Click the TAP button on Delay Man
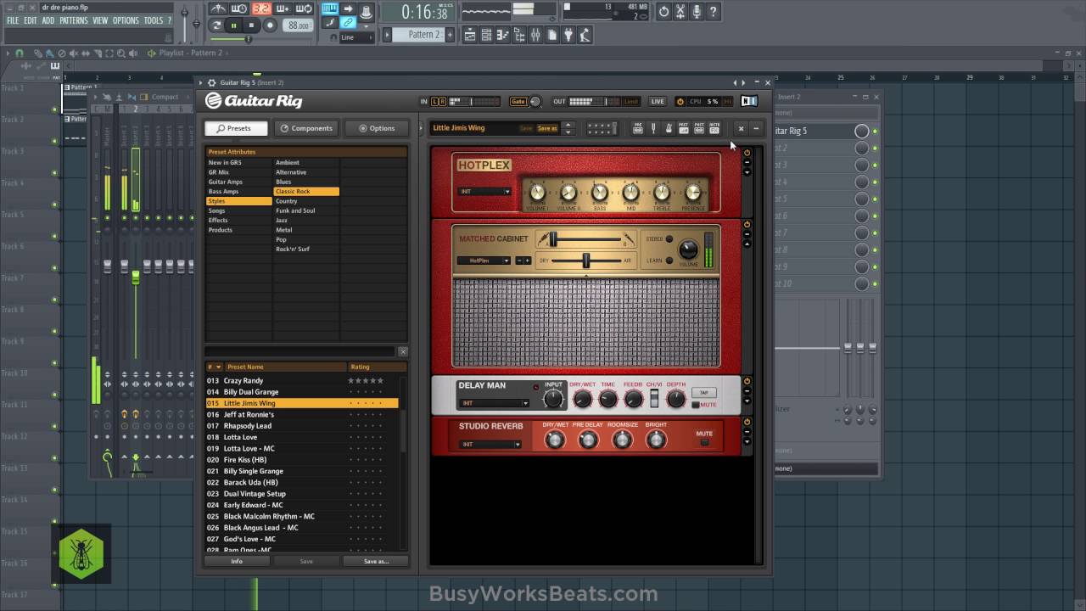The image size is (1086, 611). coord(703,393)
